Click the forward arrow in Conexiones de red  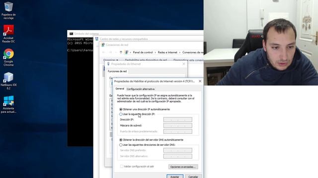(x=110, y=52)
